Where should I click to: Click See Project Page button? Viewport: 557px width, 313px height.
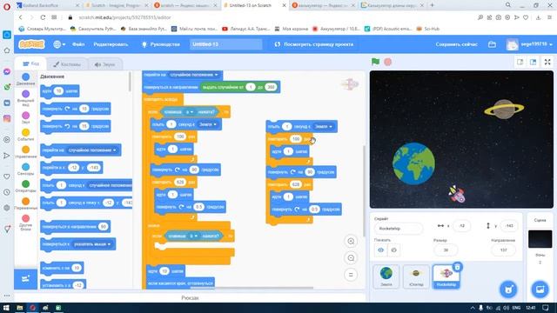coord(314,44)
